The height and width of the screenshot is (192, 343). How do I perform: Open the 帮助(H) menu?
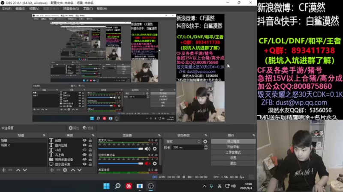click(102, 9)
